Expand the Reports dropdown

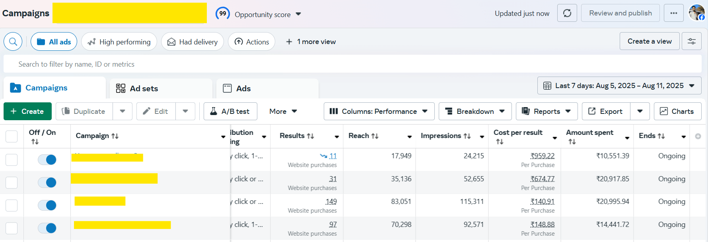[547, 111]
